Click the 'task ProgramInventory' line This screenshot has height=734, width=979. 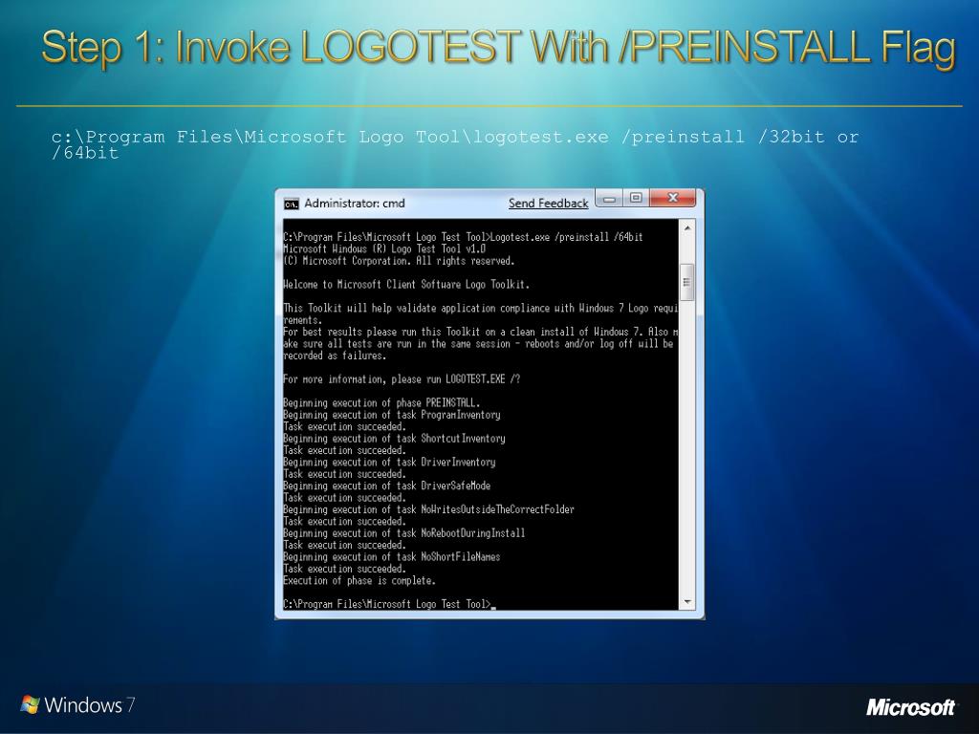pos(391,415)
